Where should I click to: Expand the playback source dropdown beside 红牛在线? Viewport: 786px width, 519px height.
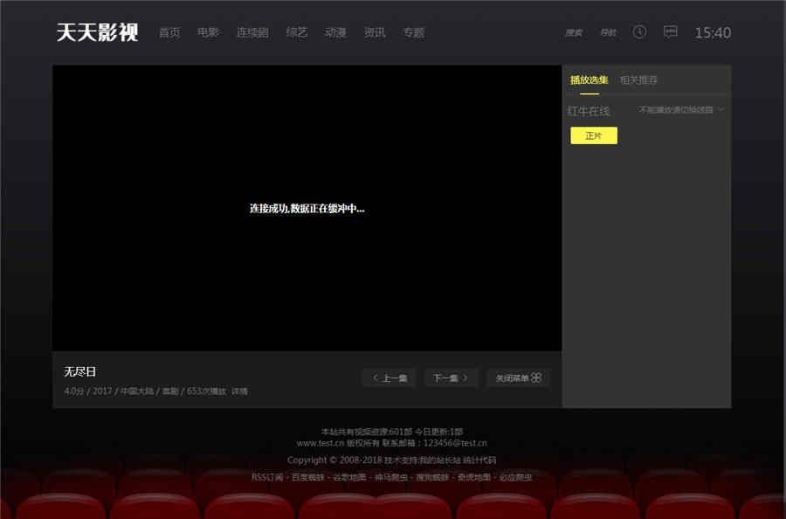coord(682,110)
